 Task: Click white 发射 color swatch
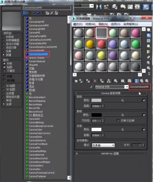click(96, 130)
